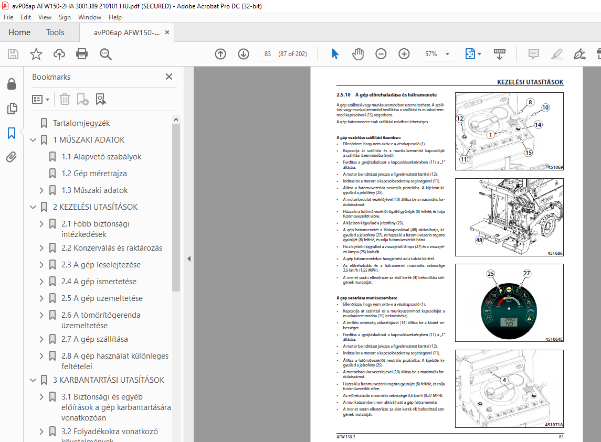This screenshot has width=601, height=442.
Task: Zoom out with minus icon
Action: (381, 54)
